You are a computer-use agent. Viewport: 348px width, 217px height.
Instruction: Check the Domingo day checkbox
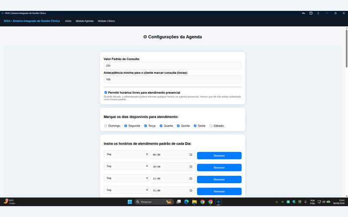(x=106, y=126)
